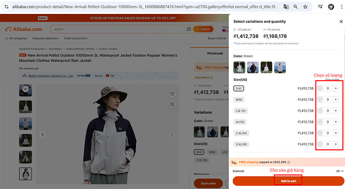345x189 pixels.
Task: Choose the second jacket color thumbnail
Action: pos(253,67)
